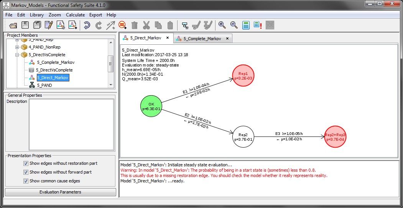The height and width of the screenshot is (208, 403).
Task: Click the Evaluation Parameters button
Action: (60, 192)
